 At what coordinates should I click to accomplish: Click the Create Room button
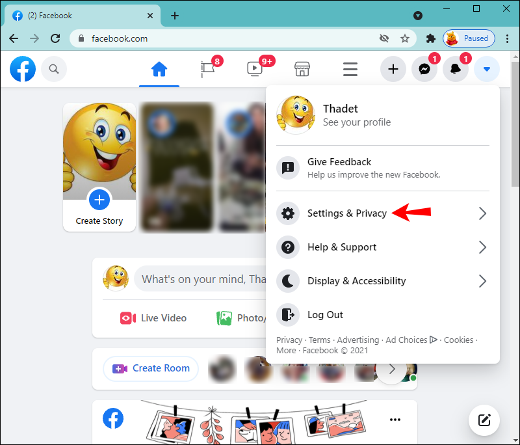150,368
